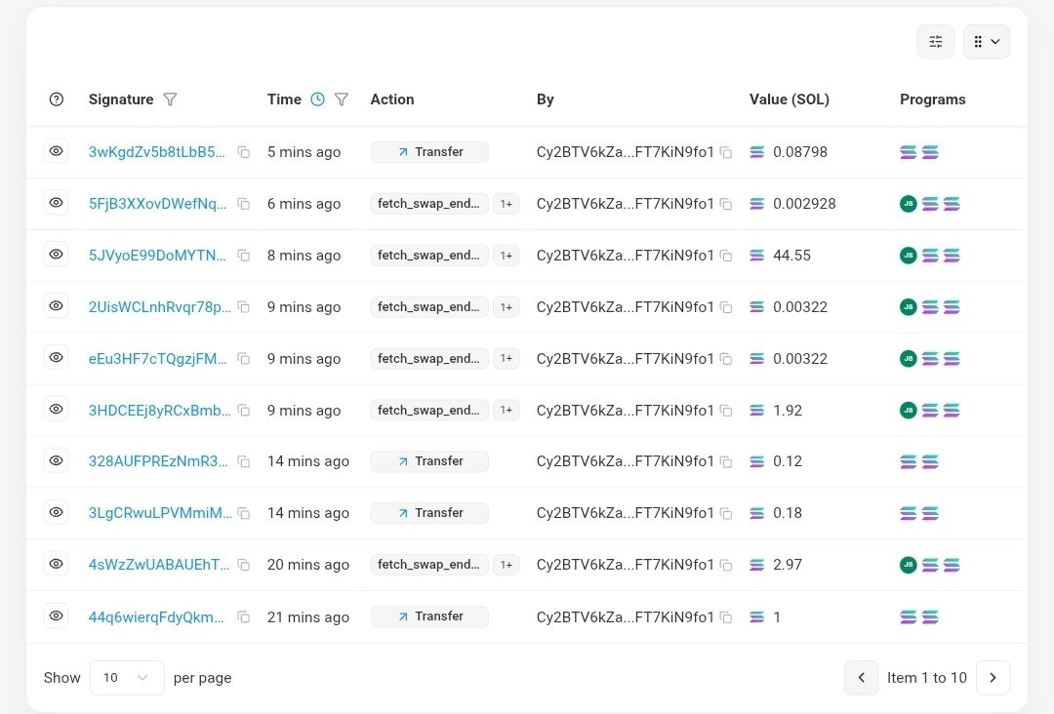Image resolution: width=1054 pixels, height=714 pixels.
Task: Copy signer address in 21 mins ago row
Action: click(x=726, y=617)
